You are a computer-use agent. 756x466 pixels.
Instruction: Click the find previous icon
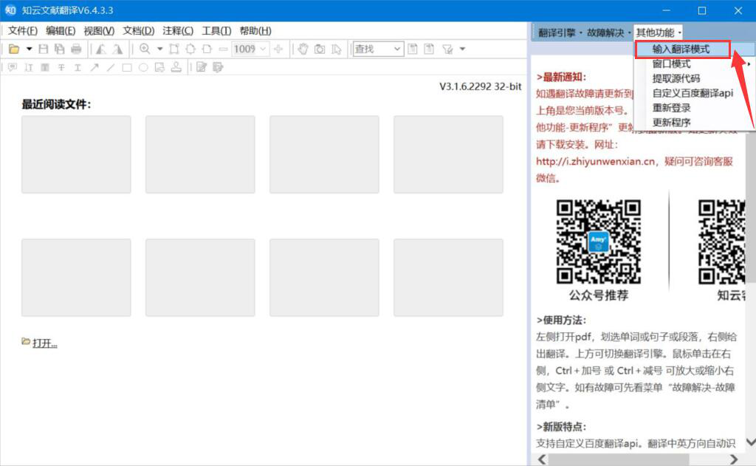[x=413, y=49]
